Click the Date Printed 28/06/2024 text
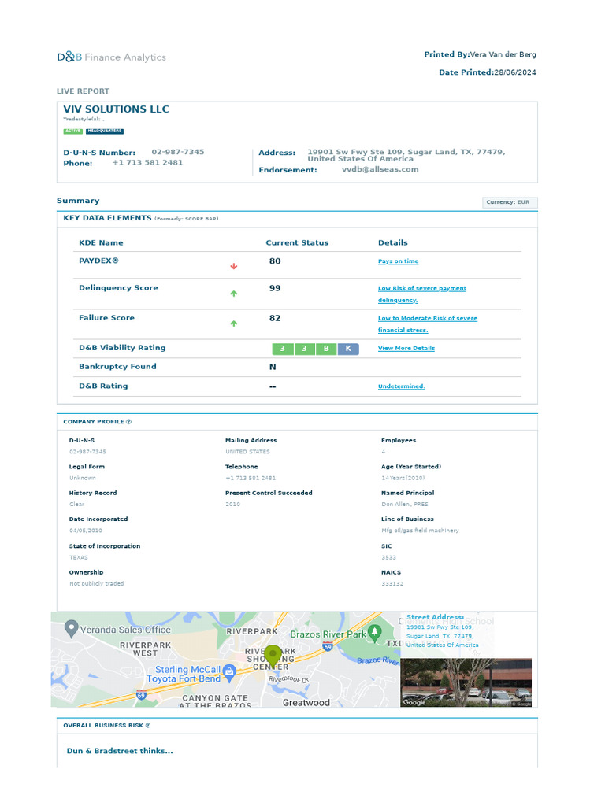The height and width of the screenshot is (806, 605). point(488,72)
